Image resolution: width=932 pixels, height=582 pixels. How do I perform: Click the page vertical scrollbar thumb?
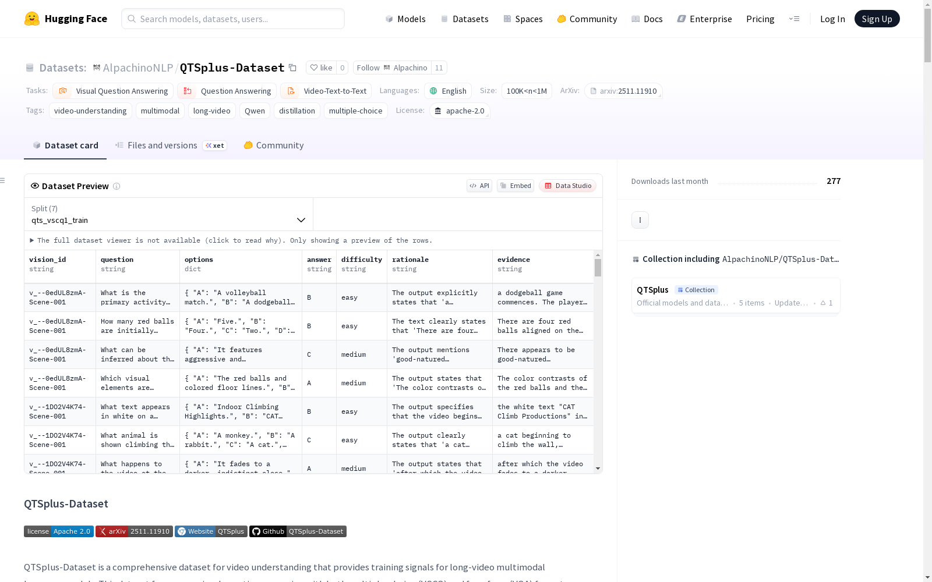(927, 35)
